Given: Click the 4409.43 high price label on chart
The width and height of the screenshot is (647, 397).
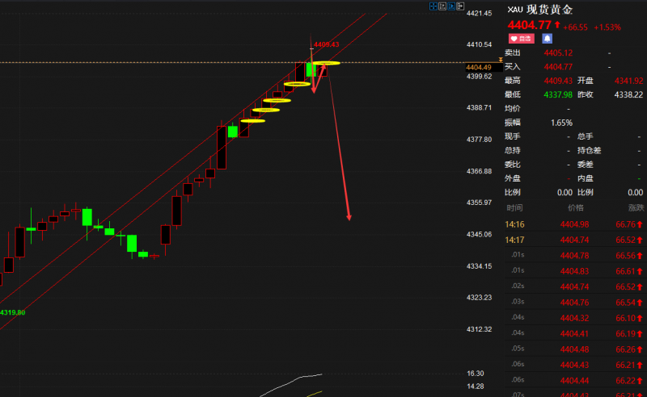Looking at the screenshot, I should pyautogui.click(x=326, y=44).
